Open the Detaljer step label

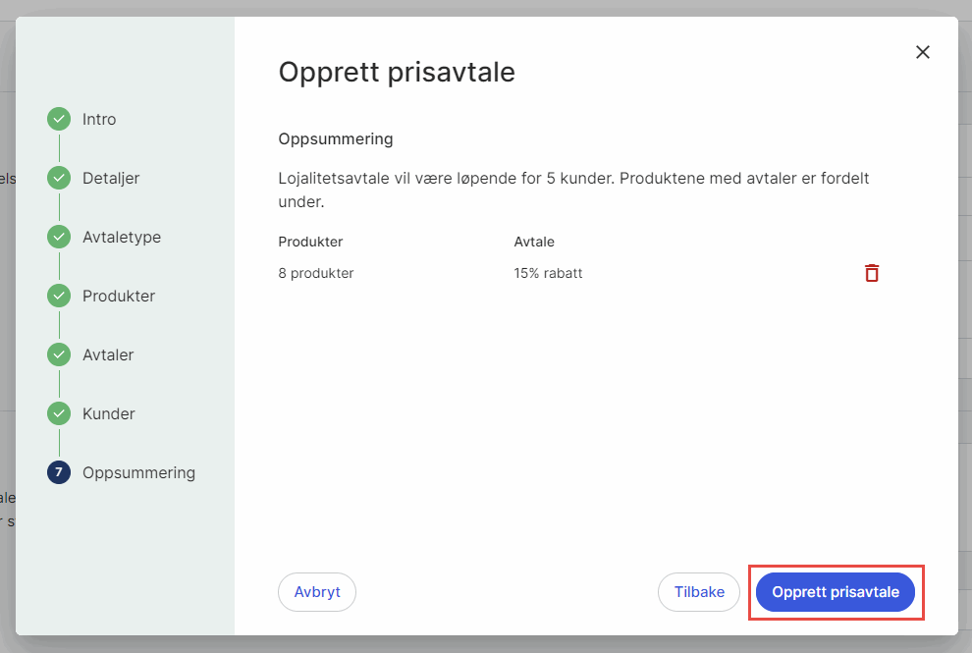pyautogui.click(x=111, y=178)
